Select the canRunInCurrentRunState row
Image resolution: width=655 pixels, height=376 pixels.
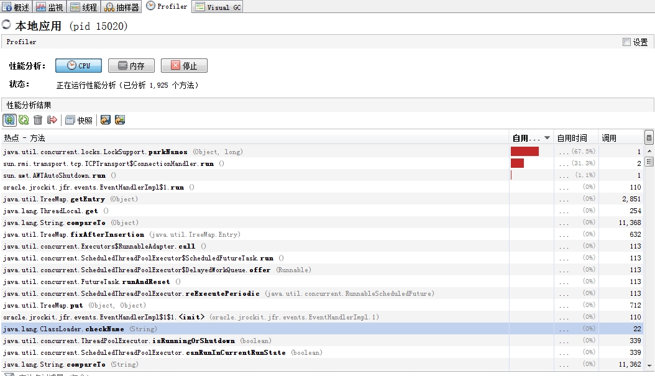pyautogui.click(x=322, y=352)
